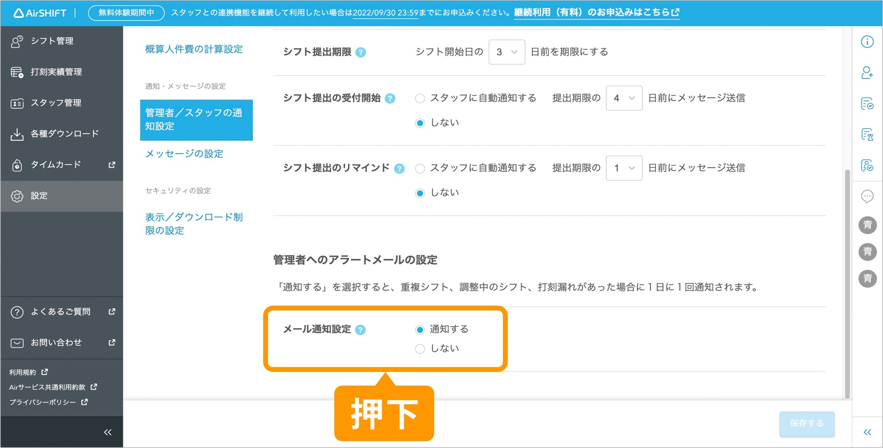Click the 保存する button
The height and width of the screenshot is (448, 883).
pos(806,424)
